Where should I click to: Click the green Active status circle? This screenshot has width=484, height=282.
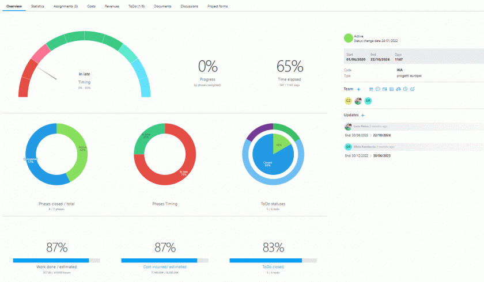point(348,38)
